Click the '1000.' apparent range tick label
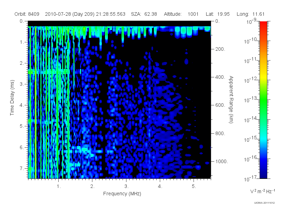Image resolution: width=281 pixels, height=210 pixels. 222,161
